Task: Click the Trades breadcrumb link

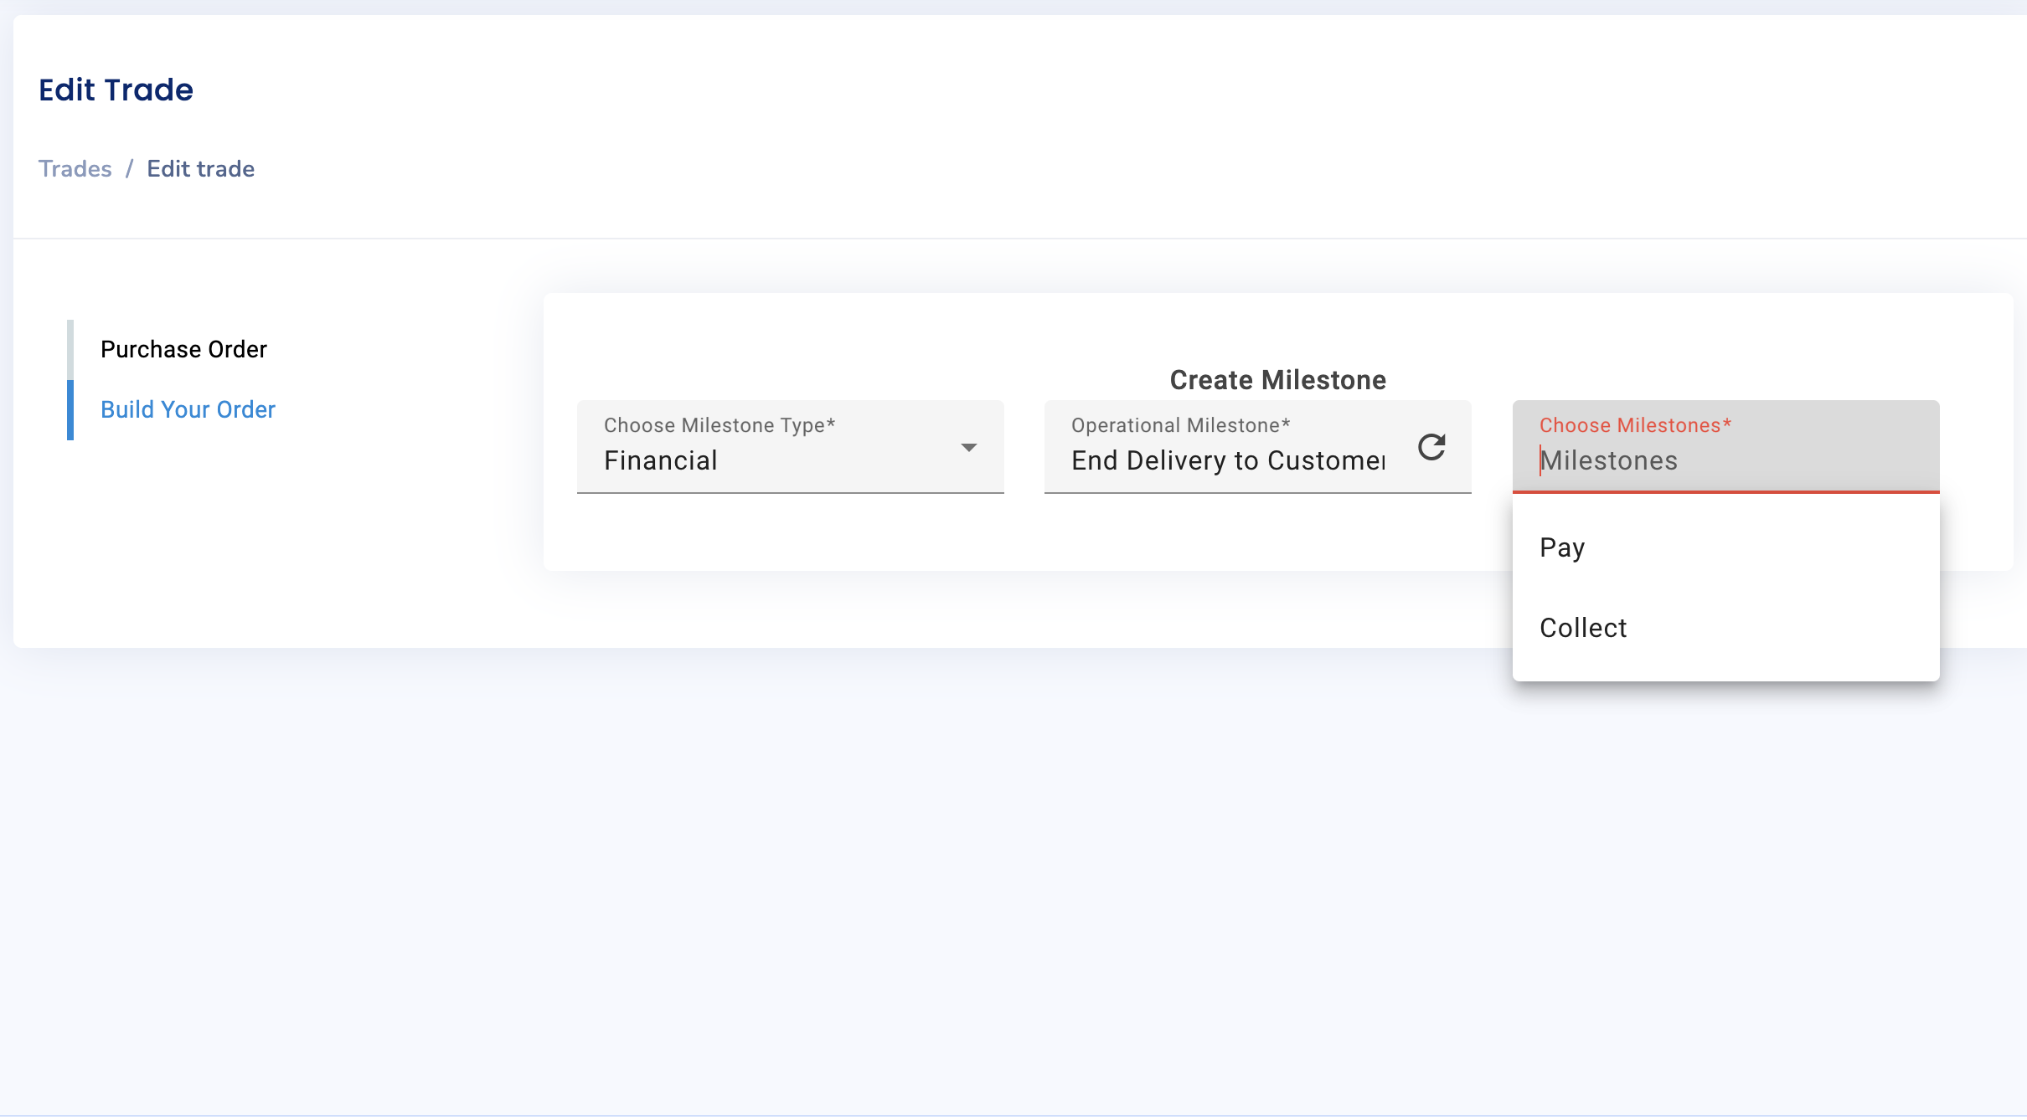Action: click(75, 168)
